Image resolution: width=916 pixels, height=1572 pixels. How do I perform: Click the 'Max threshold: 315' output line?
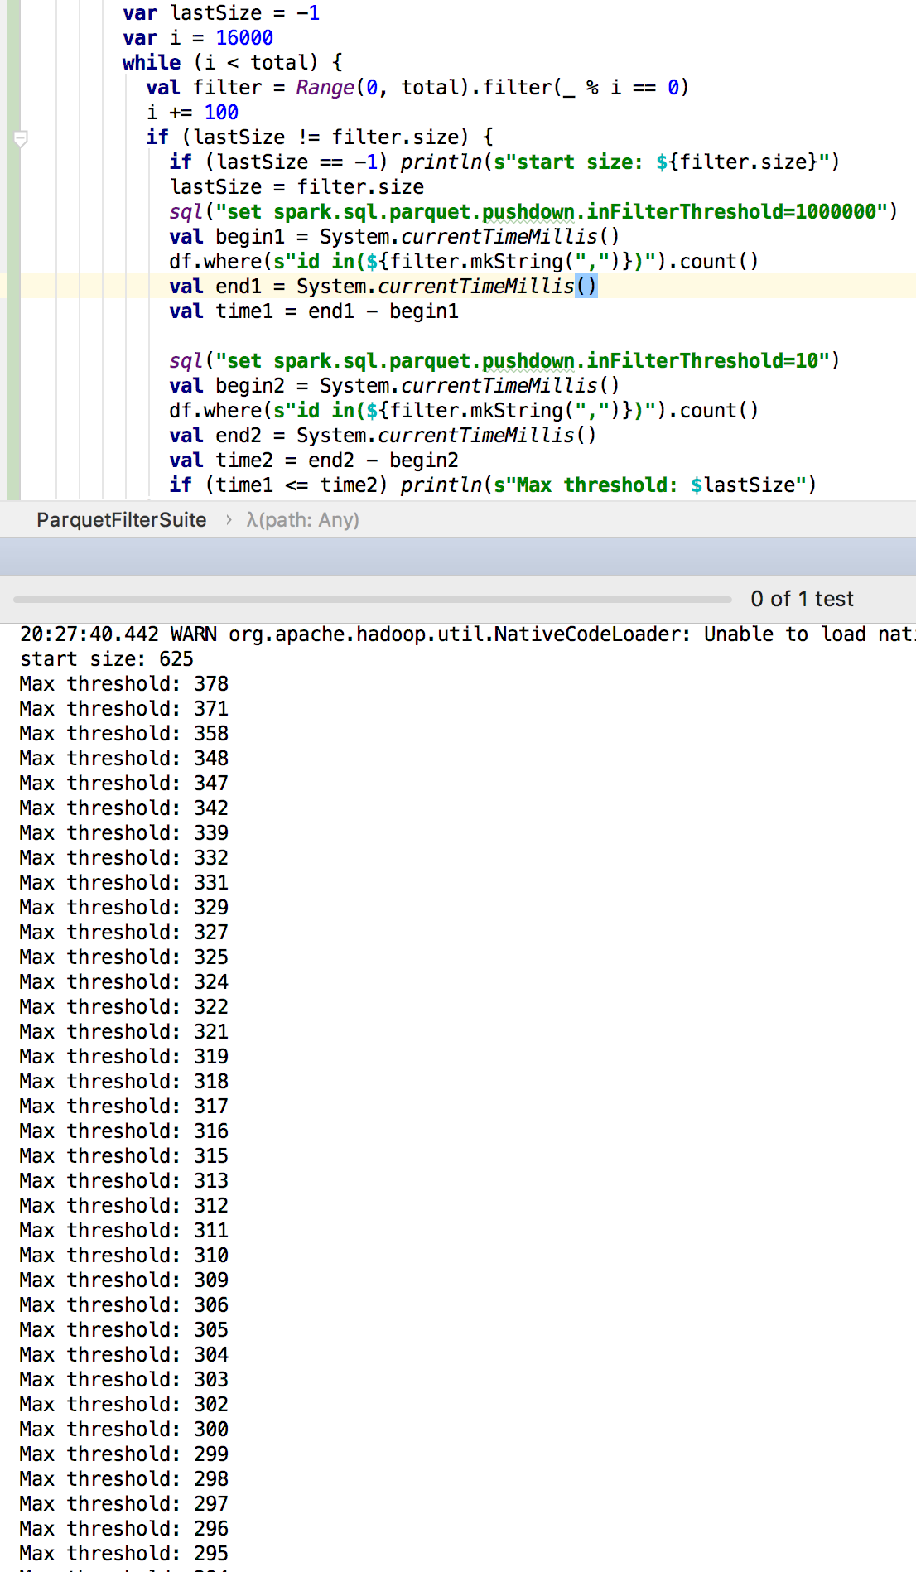click(x=124, y=1156)
